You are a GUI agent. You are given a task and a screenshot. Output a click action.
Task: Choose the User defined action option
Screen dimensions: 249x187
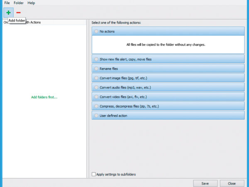pyautogui.click(x=97, y=116)
